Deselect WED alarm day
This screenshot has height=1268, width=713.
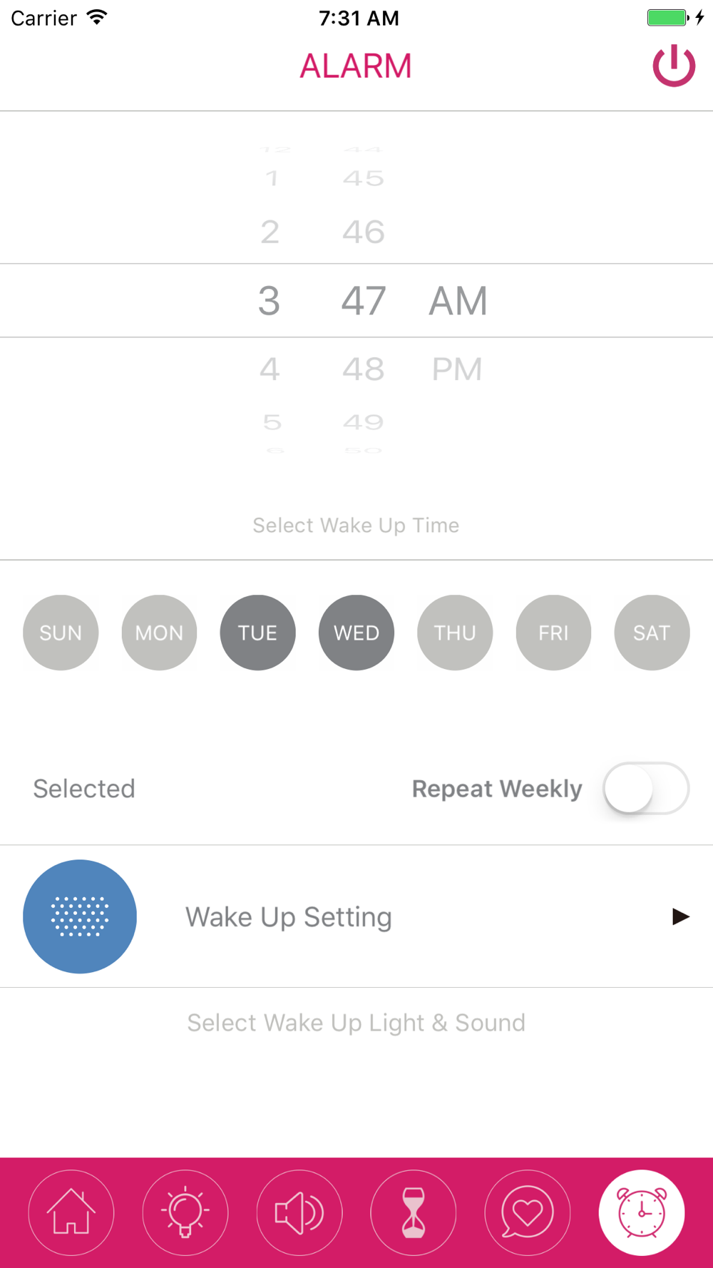point(356,633)
